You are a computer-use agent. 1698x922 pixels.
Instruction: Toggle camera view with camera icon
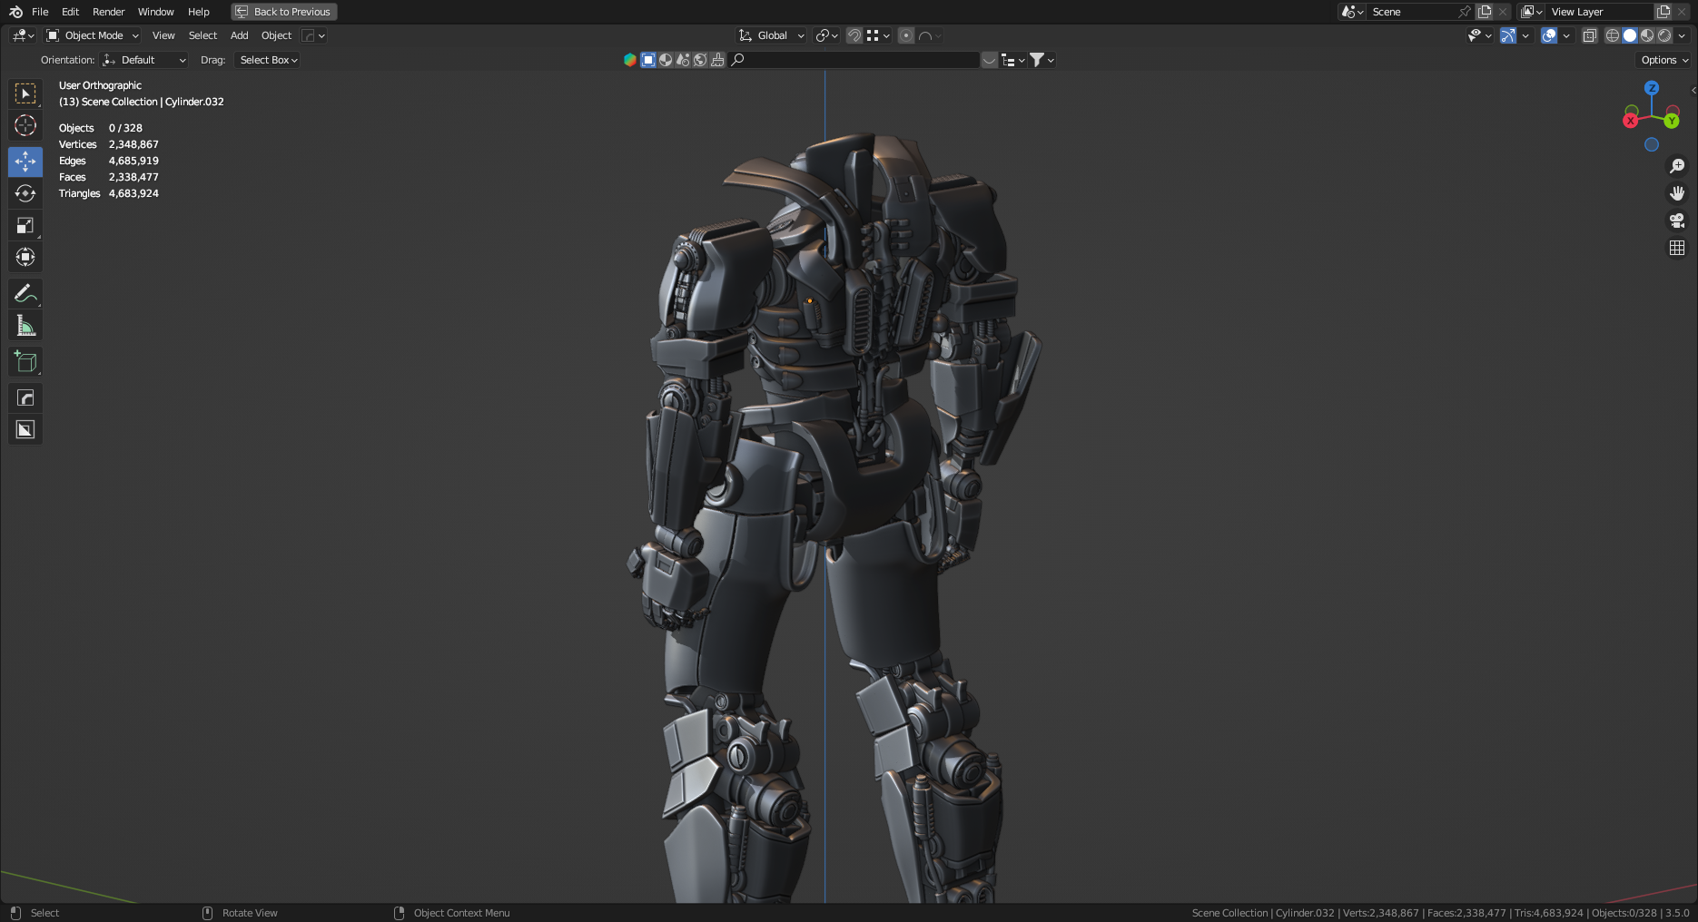1677,221
